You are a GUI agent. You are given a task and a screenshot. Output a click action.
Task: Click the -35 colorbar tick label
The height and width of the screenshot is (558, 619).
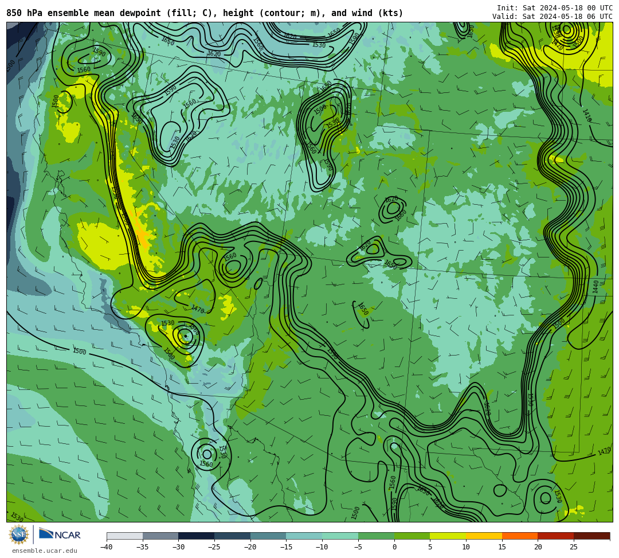coord(142,547)
